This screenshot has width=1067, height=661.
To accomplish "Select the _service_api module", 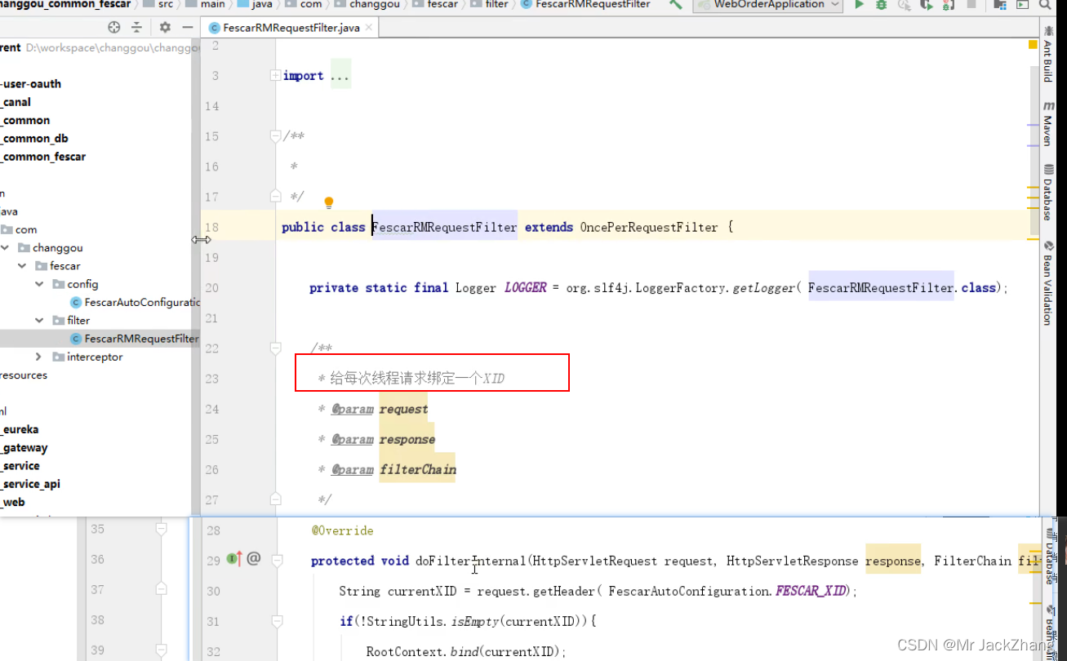I will [x=30, y=484].
